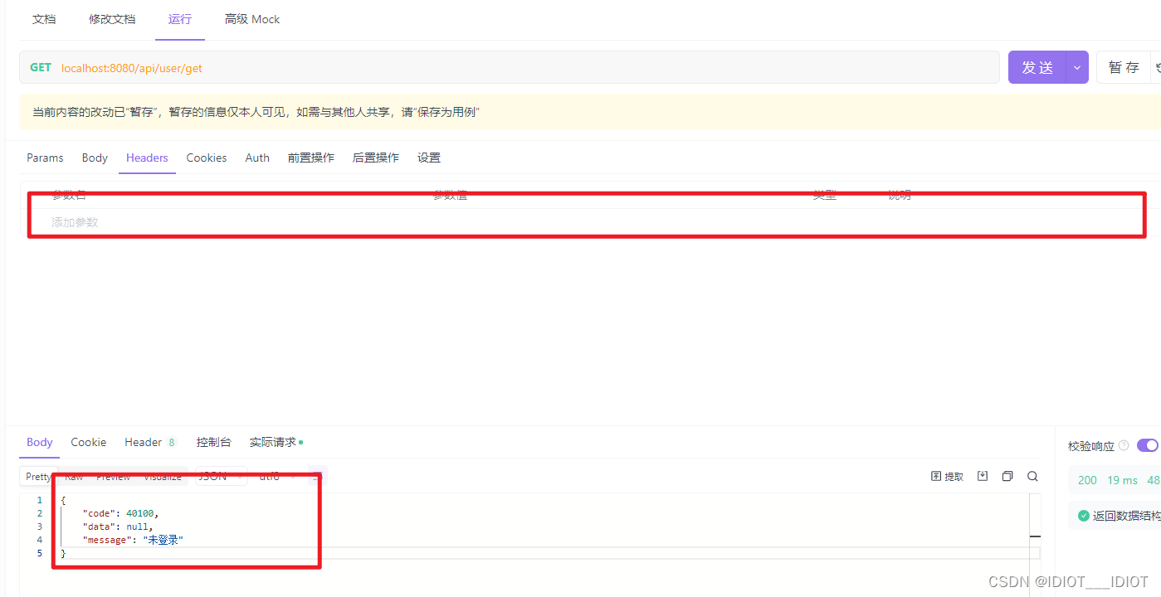Open the 控制台 tab
1161x597 pixels.
pyautogui.click(x=213, y=442)
